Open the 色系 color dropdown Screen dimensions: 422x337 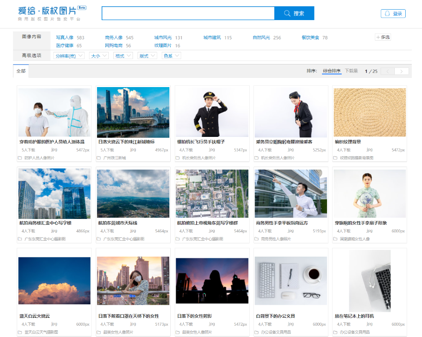coord(171,56)
